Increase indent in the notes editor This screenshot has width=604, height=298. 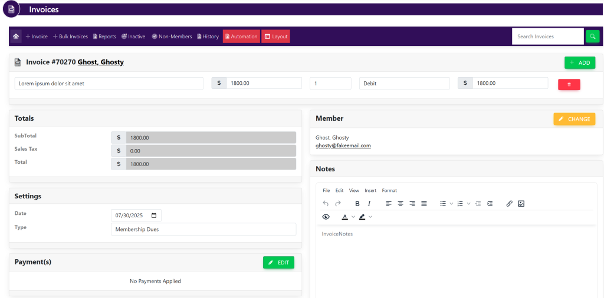[x=489, y=204]
